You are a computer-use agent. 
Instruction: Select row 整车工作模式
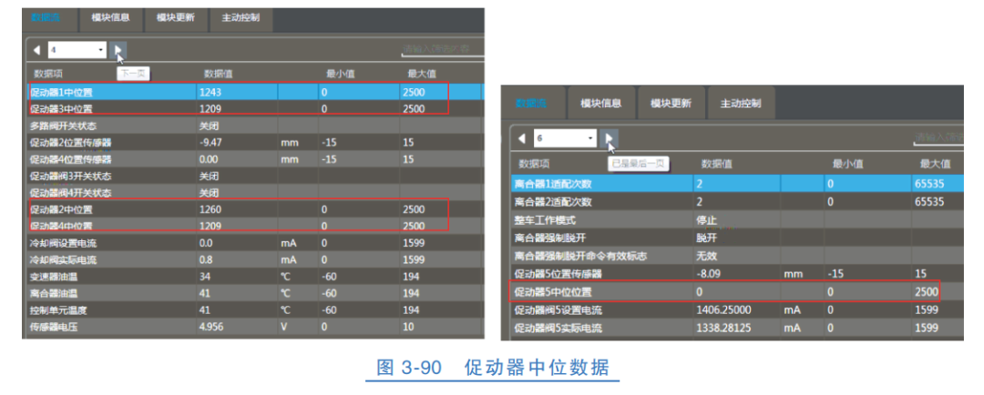(x=737, y=220)
